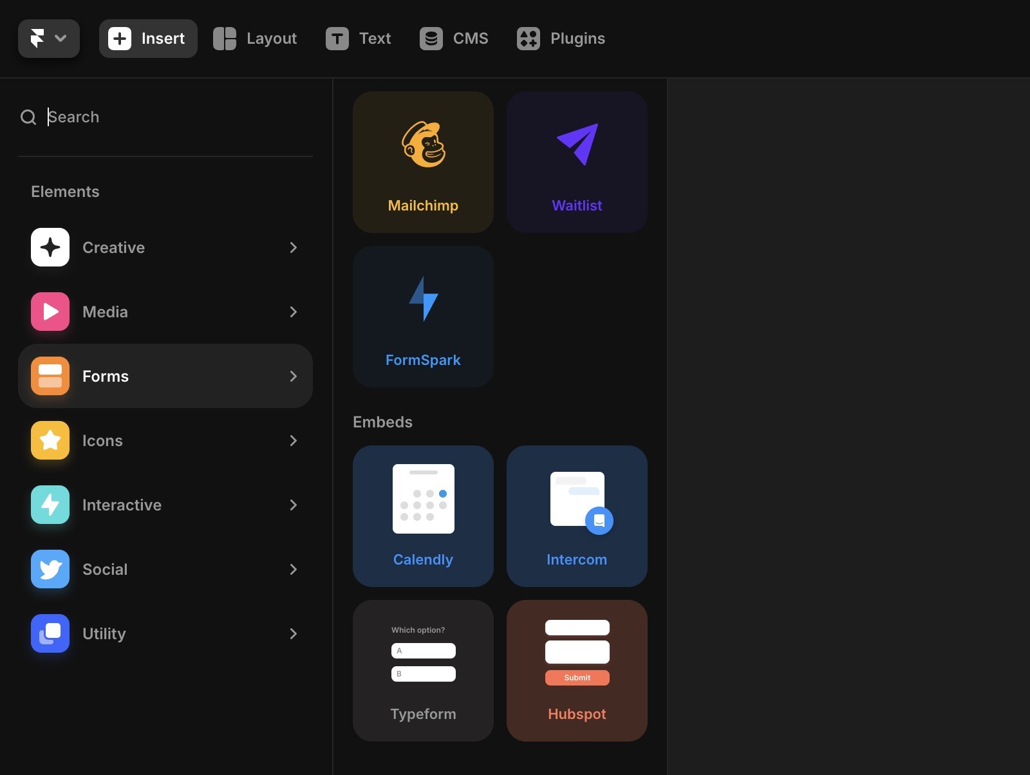Select the Creative category label
1030x775 pixels.
(113, 247)
